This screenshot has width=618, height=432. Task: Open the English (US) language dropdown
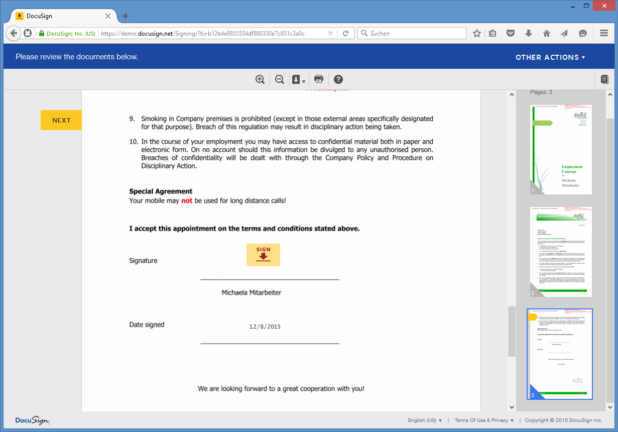(x=425, y=420)
